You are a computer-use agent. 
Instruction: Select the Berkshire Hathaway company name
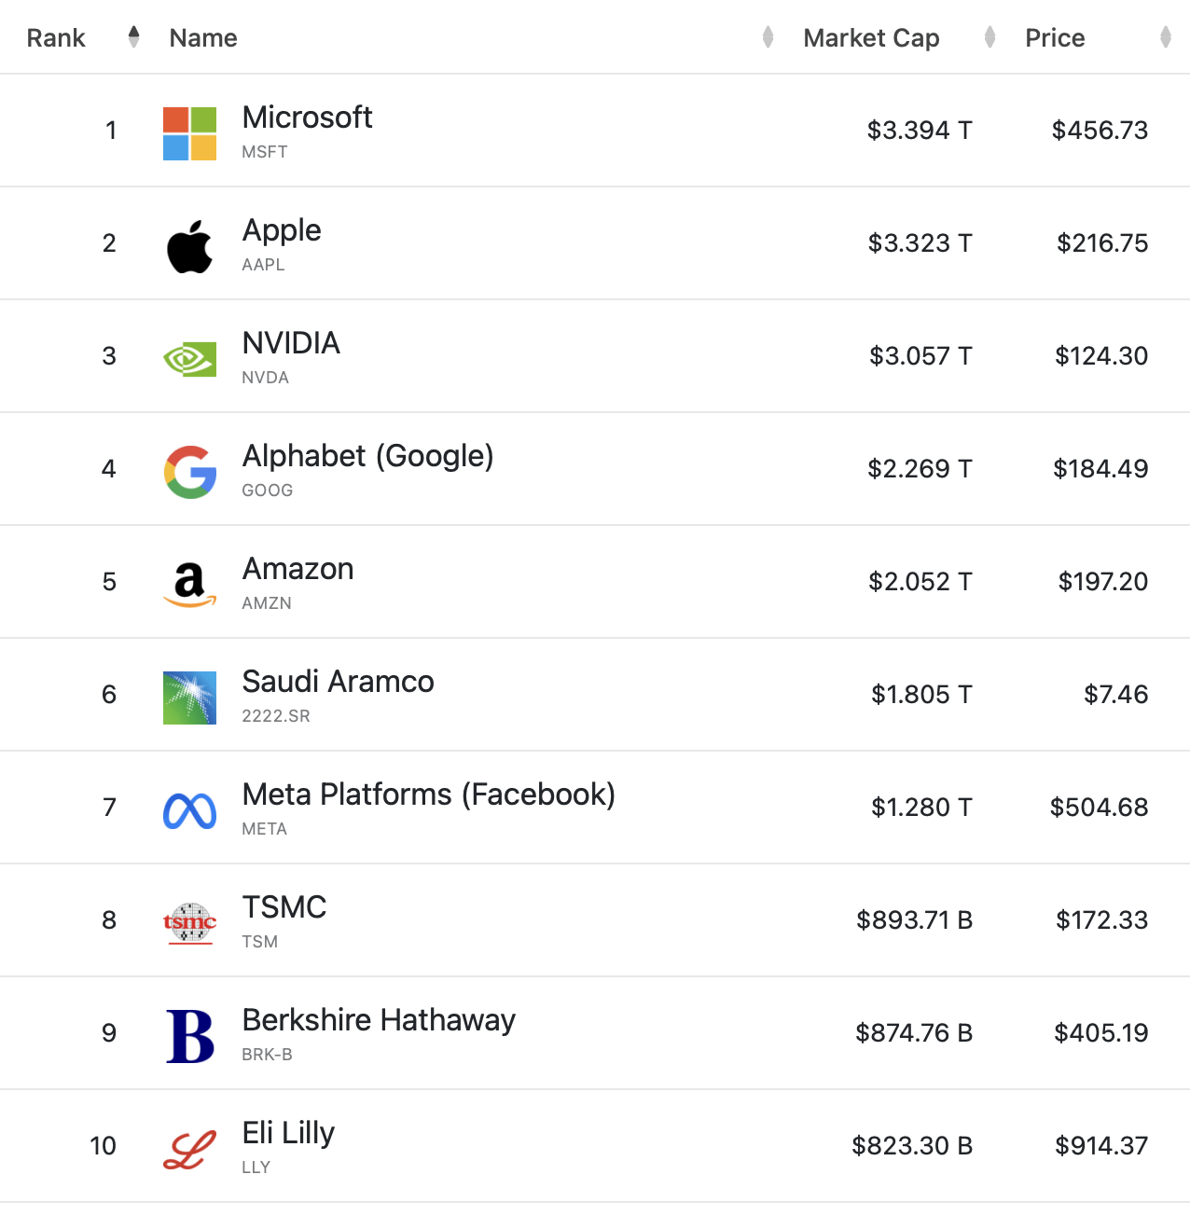(x=379, y=1020)
